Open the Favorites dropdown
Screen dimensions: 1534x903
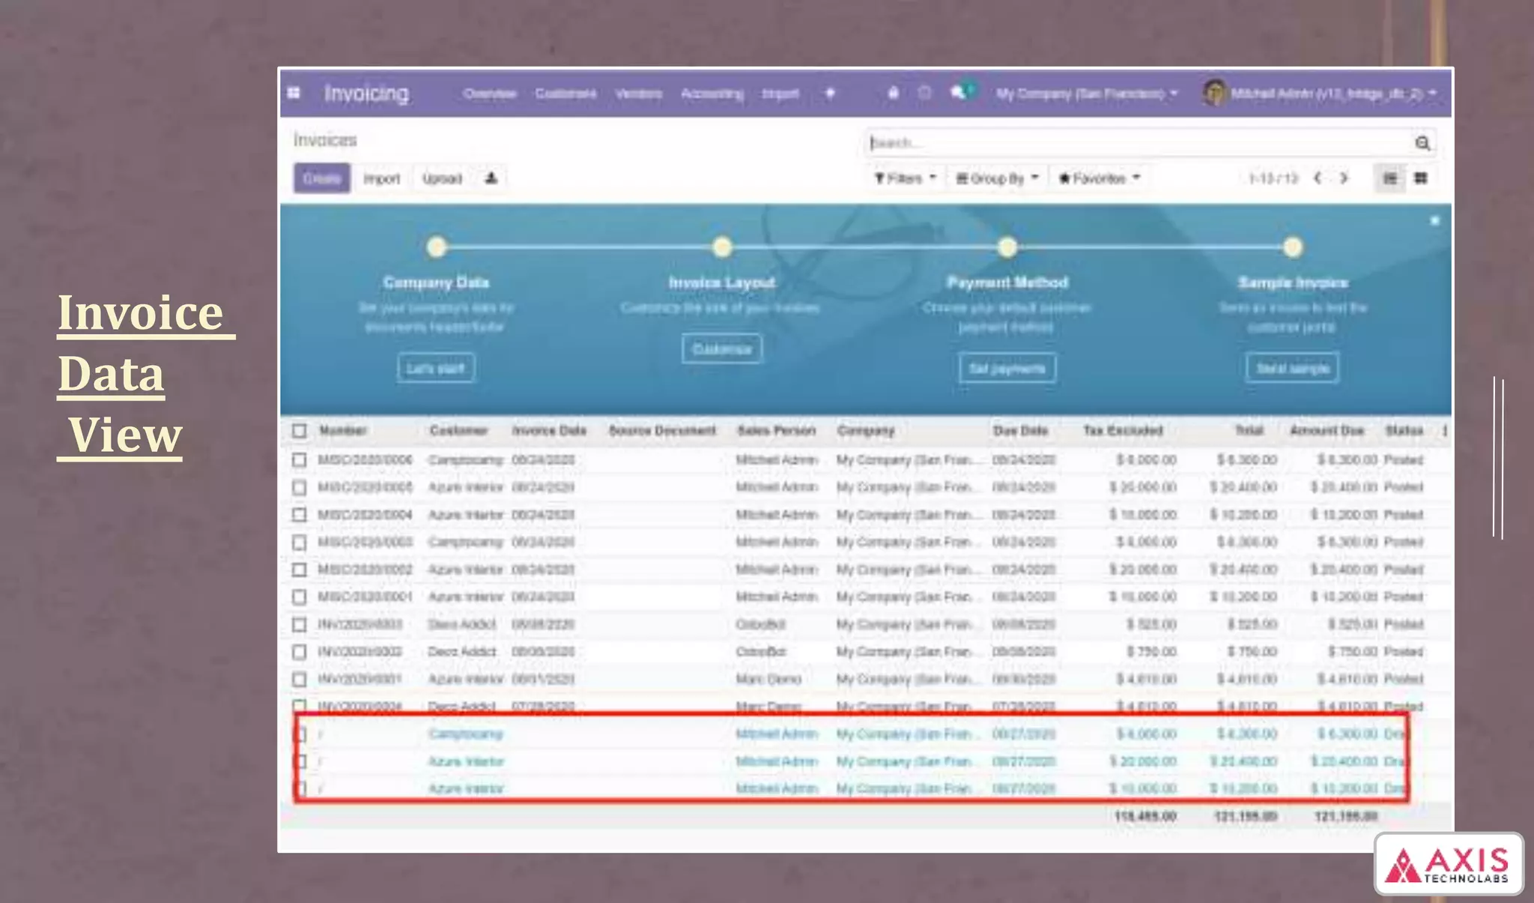(x=1099, y=178)
